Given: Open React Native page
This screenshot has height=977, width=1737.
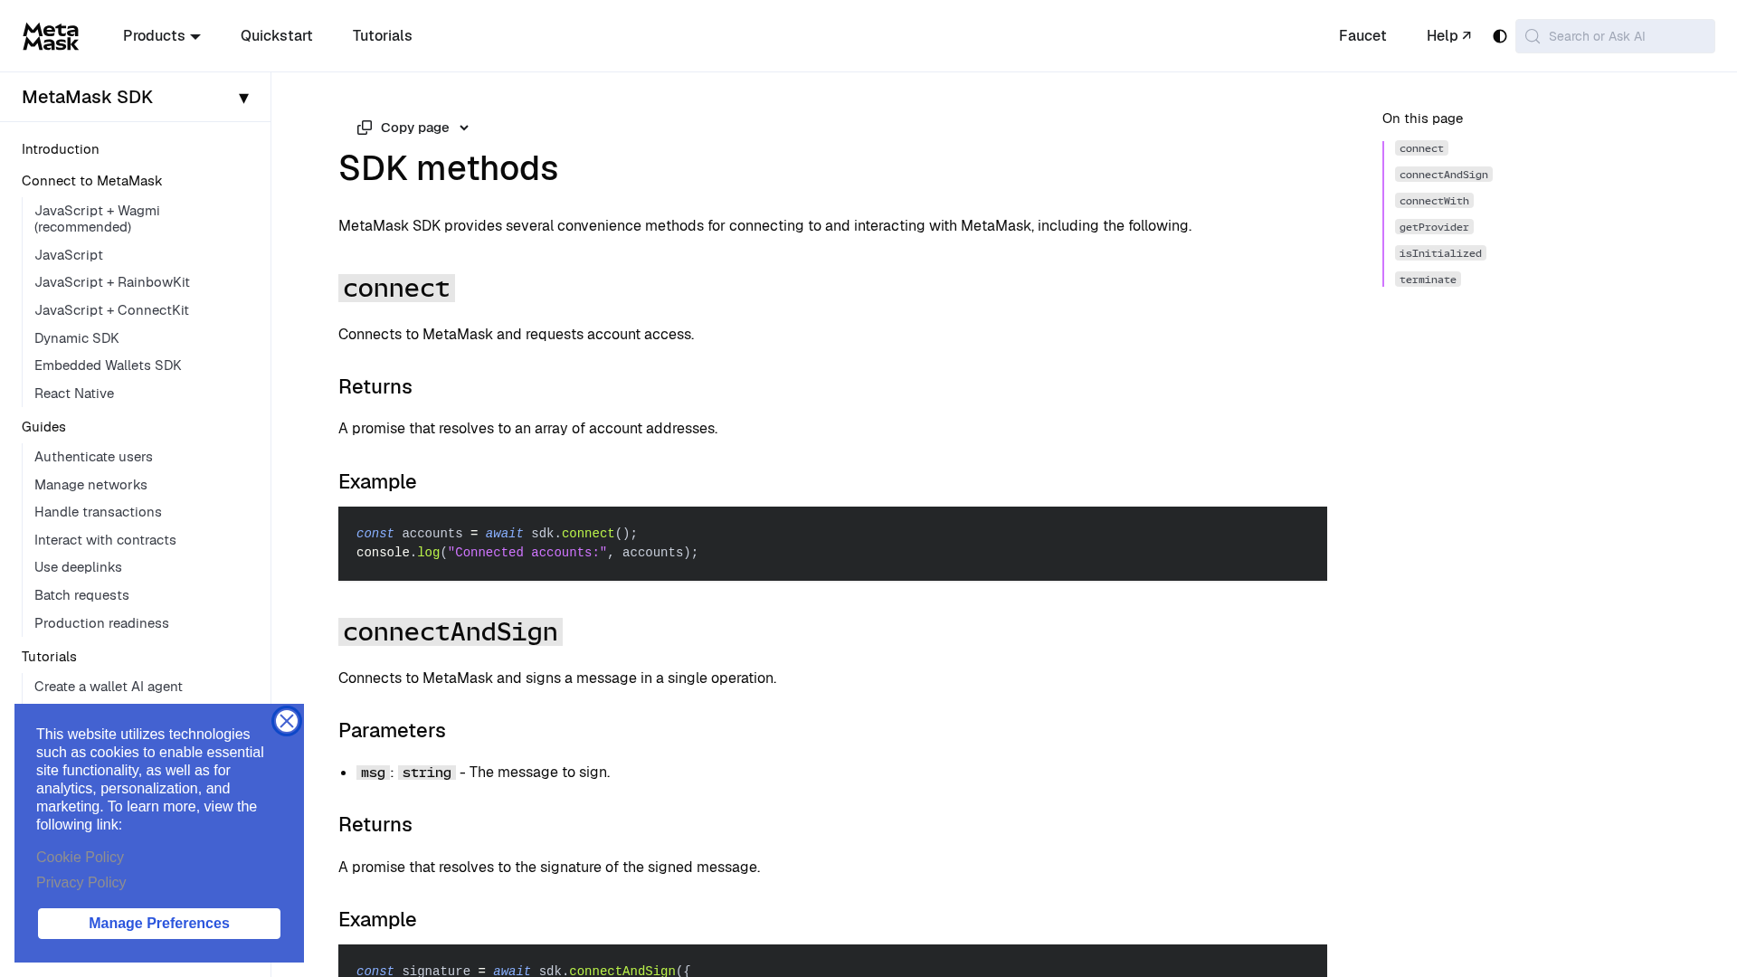Looking at the screenshot, I should coord(74,394).
